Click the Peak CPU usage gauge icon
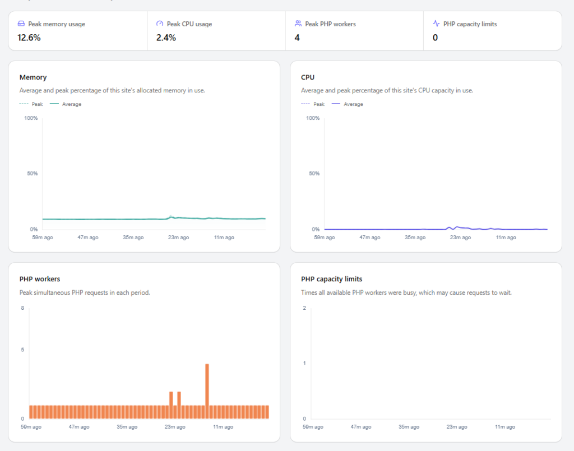Screen dimensions: 574x451 point(160,24)
